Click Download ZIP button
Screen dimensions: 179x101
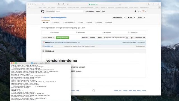[140, 38]
